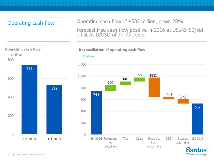This screenshot has height=160, width=214.
Task: Click the green Tax bar
Action: click(x=125, y=83)
